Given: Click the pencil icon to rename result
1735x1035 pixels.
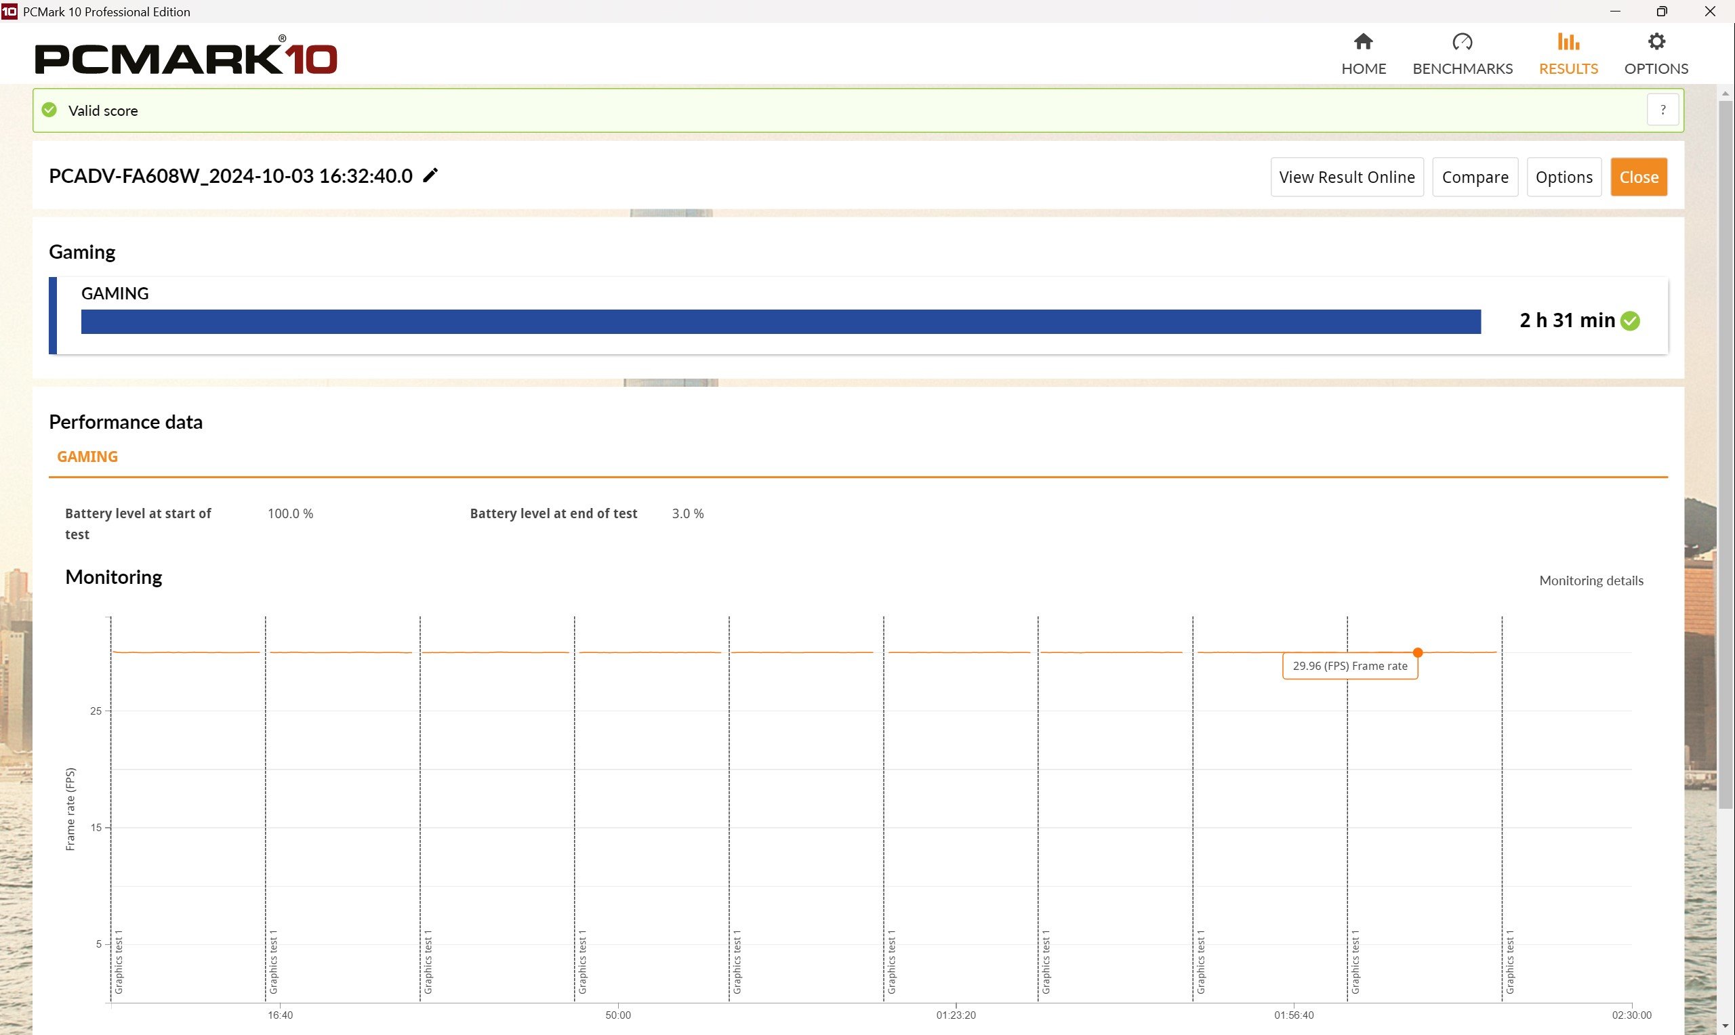Looking at the screenshot, I should (x=430, y=175).
